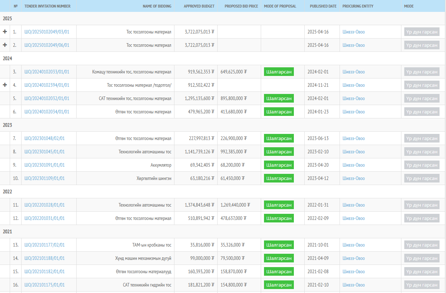The width and height of the screenshot is (446, 293).
Task: Click the Шалгарсан badge in Аккумлятор row
Action: 279,165
